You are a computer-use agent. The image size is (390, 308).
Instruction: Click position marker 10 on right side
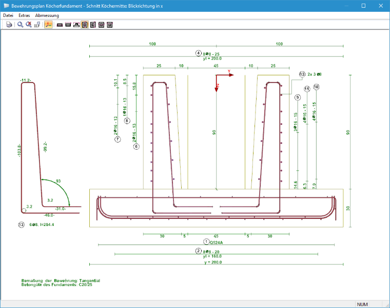(316, 87)
